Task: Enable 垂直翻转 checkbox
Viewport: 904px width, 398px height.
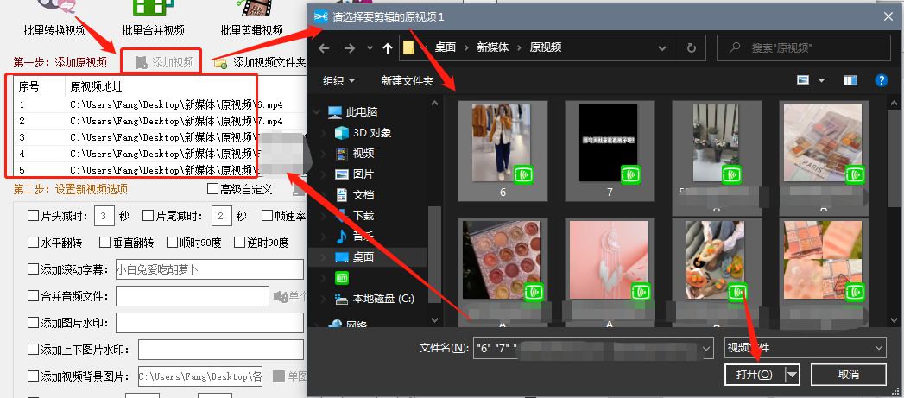Action: (104, 243)
